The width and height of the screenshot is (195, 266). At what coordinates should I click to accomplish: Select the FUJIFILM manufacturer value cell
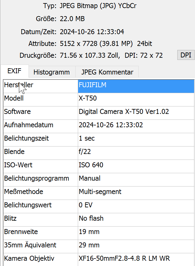click(x=136, y=85)
